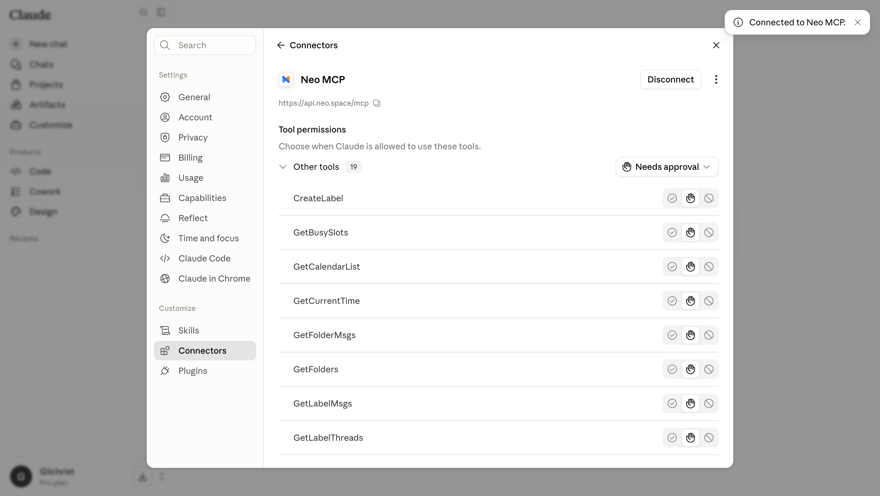Set GetLabelThreads to always allow
Image resolution: width=880 pixels, height=496 pixels.
(x=672, y=438)
